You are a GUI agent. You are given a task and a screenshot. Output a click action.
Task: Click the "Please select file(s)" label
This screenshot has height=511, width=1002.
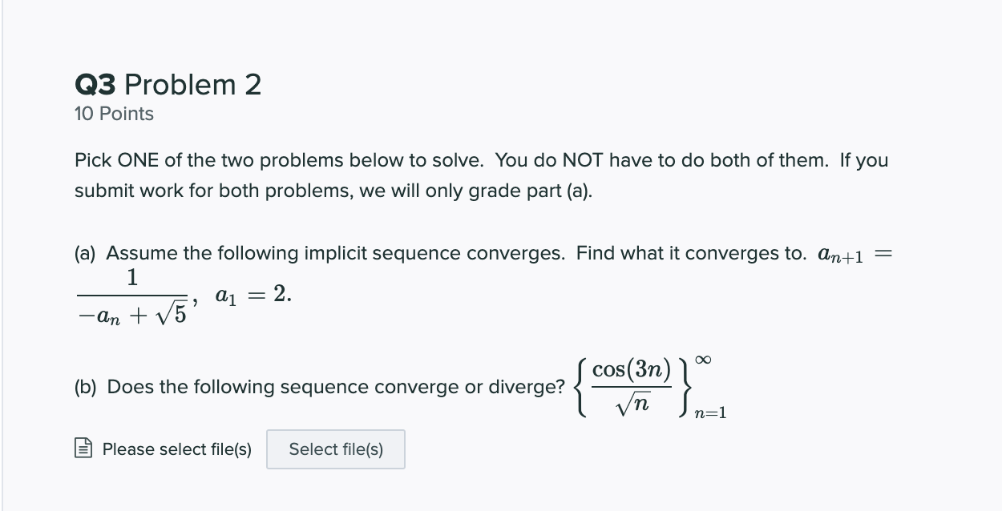point(176,449)
